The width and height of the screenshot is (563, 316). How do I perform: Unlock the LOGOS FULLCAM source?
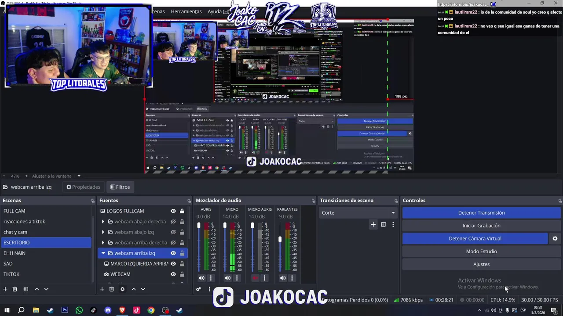click(182, 211)
